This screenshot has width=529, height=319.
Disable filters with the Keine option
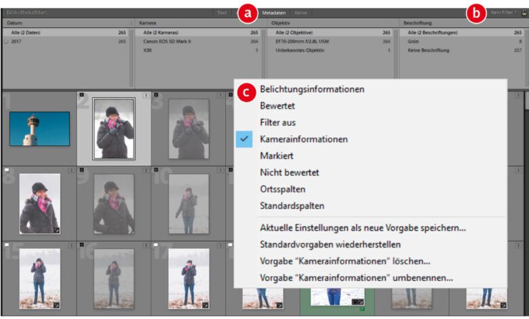pyautogui.click(x=300, y=12)
